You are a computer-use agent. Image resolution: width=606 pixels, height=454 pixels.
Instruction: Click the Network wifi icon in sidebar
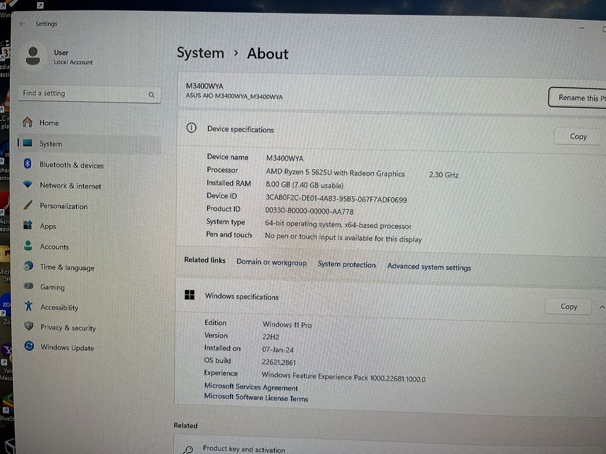click(x=27, y=184)
